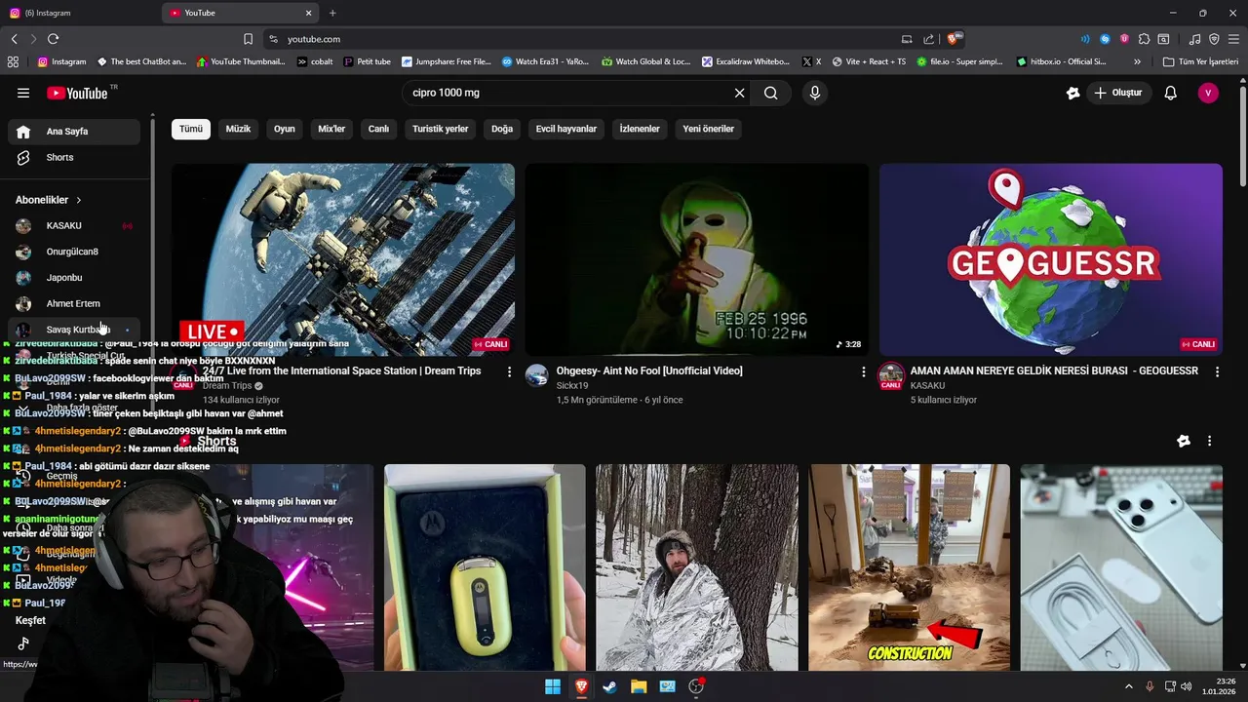
Task: Open the cobalt bookmark
Action: pos(314,61)
